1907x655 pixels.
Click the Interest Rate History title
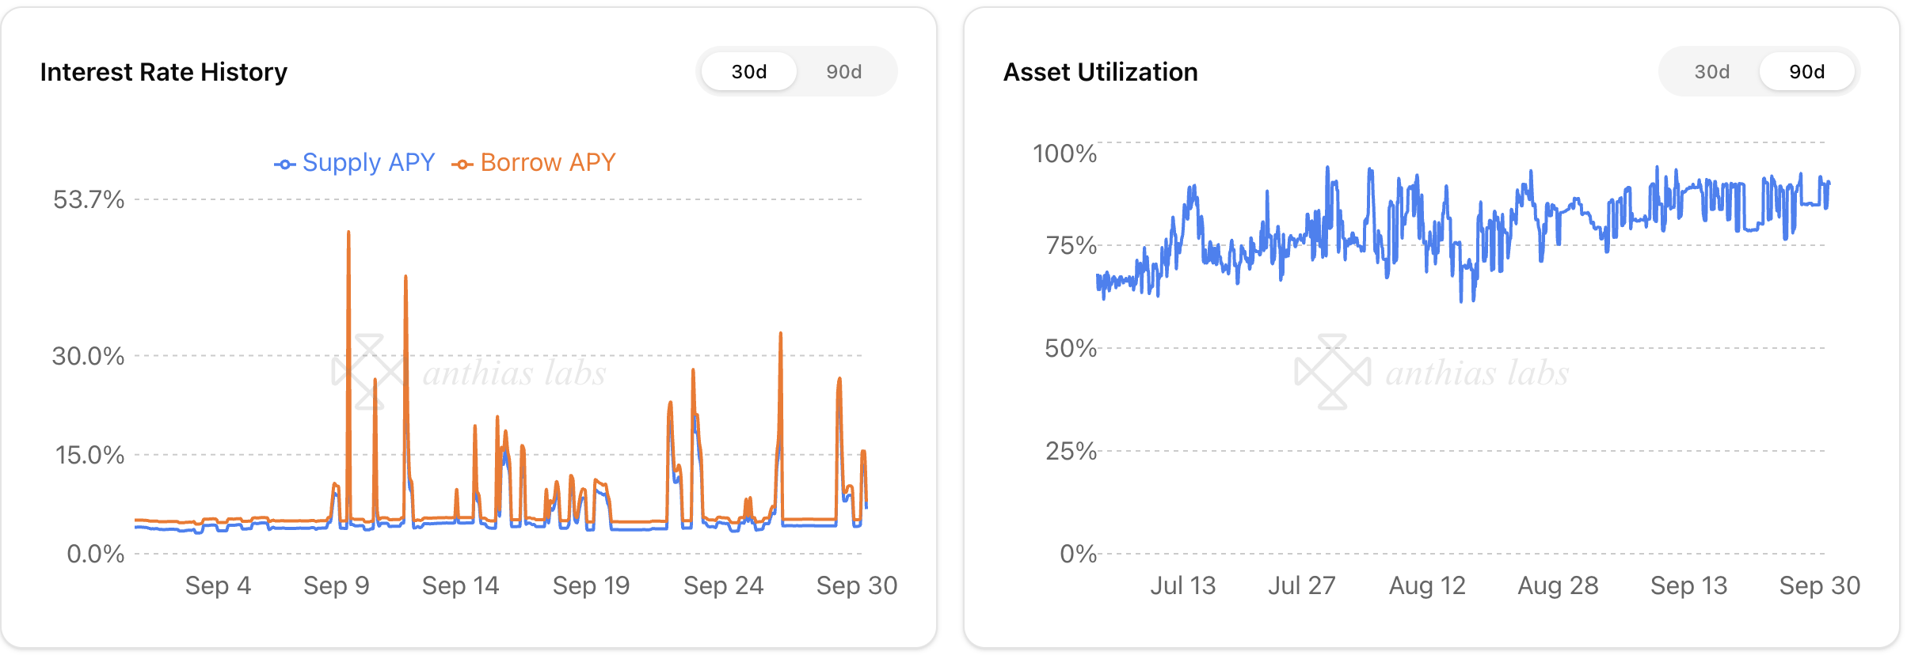tap(164, 72)
